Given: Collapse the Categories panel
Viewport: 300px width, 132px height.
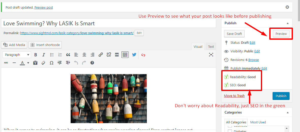Looking at the screenshot, I should [287, 113].
